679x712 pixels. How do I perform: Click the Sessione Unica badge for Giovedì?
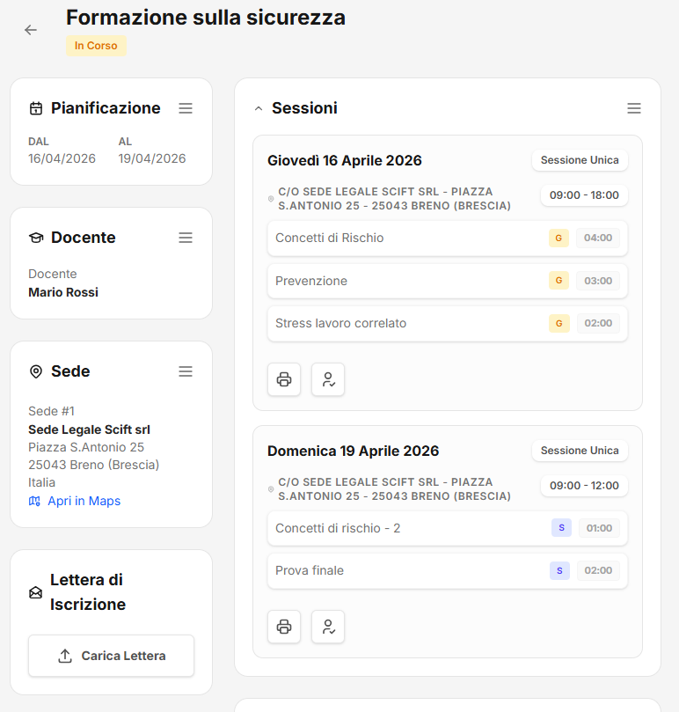click(580, 160)
